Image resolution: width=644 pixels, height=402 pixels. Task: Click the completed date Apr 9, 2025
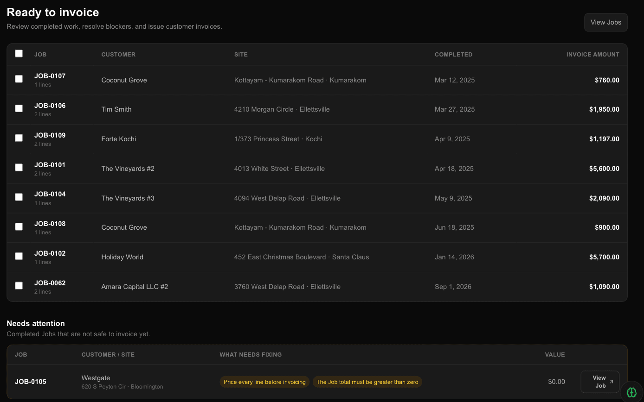pyautogui.click(x=452, y=139)
